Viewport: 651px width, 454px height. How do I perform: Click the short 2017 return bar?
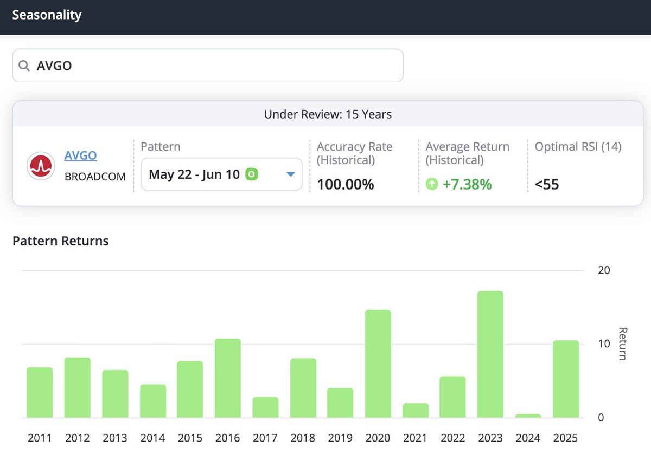265,407
